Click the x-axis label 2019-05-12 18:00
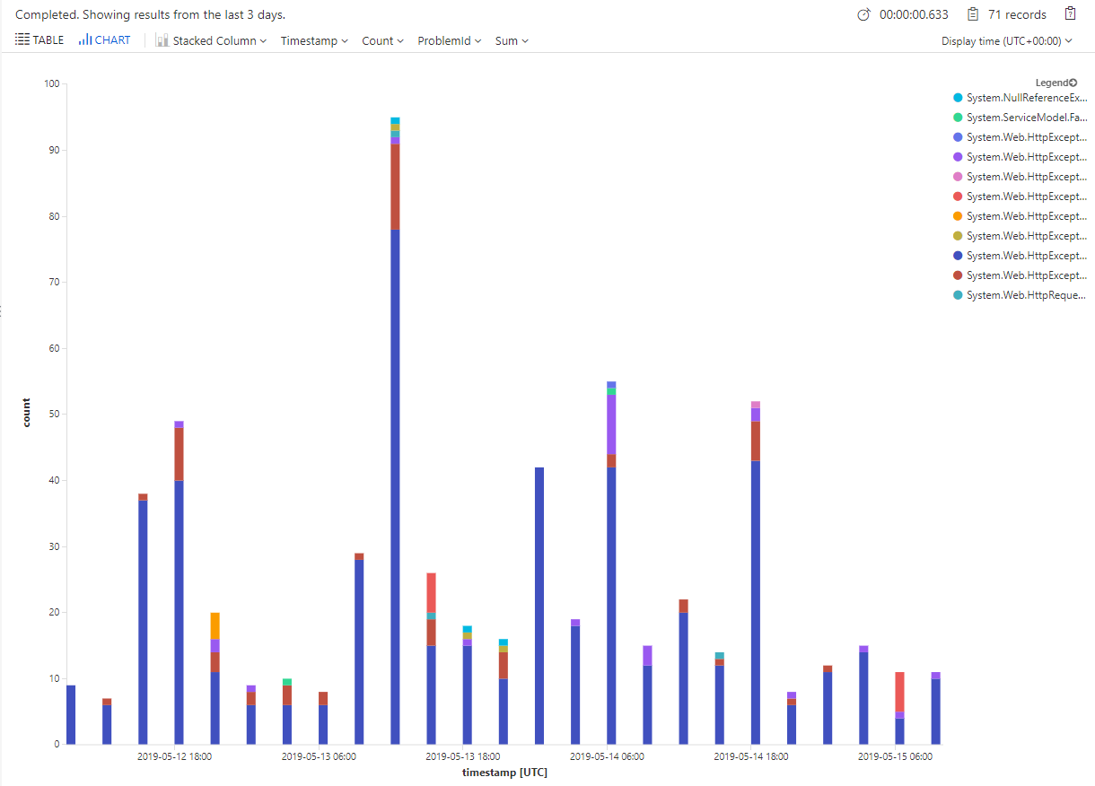The width and height of the screenshot is (1095, 786). click(175, 756)
